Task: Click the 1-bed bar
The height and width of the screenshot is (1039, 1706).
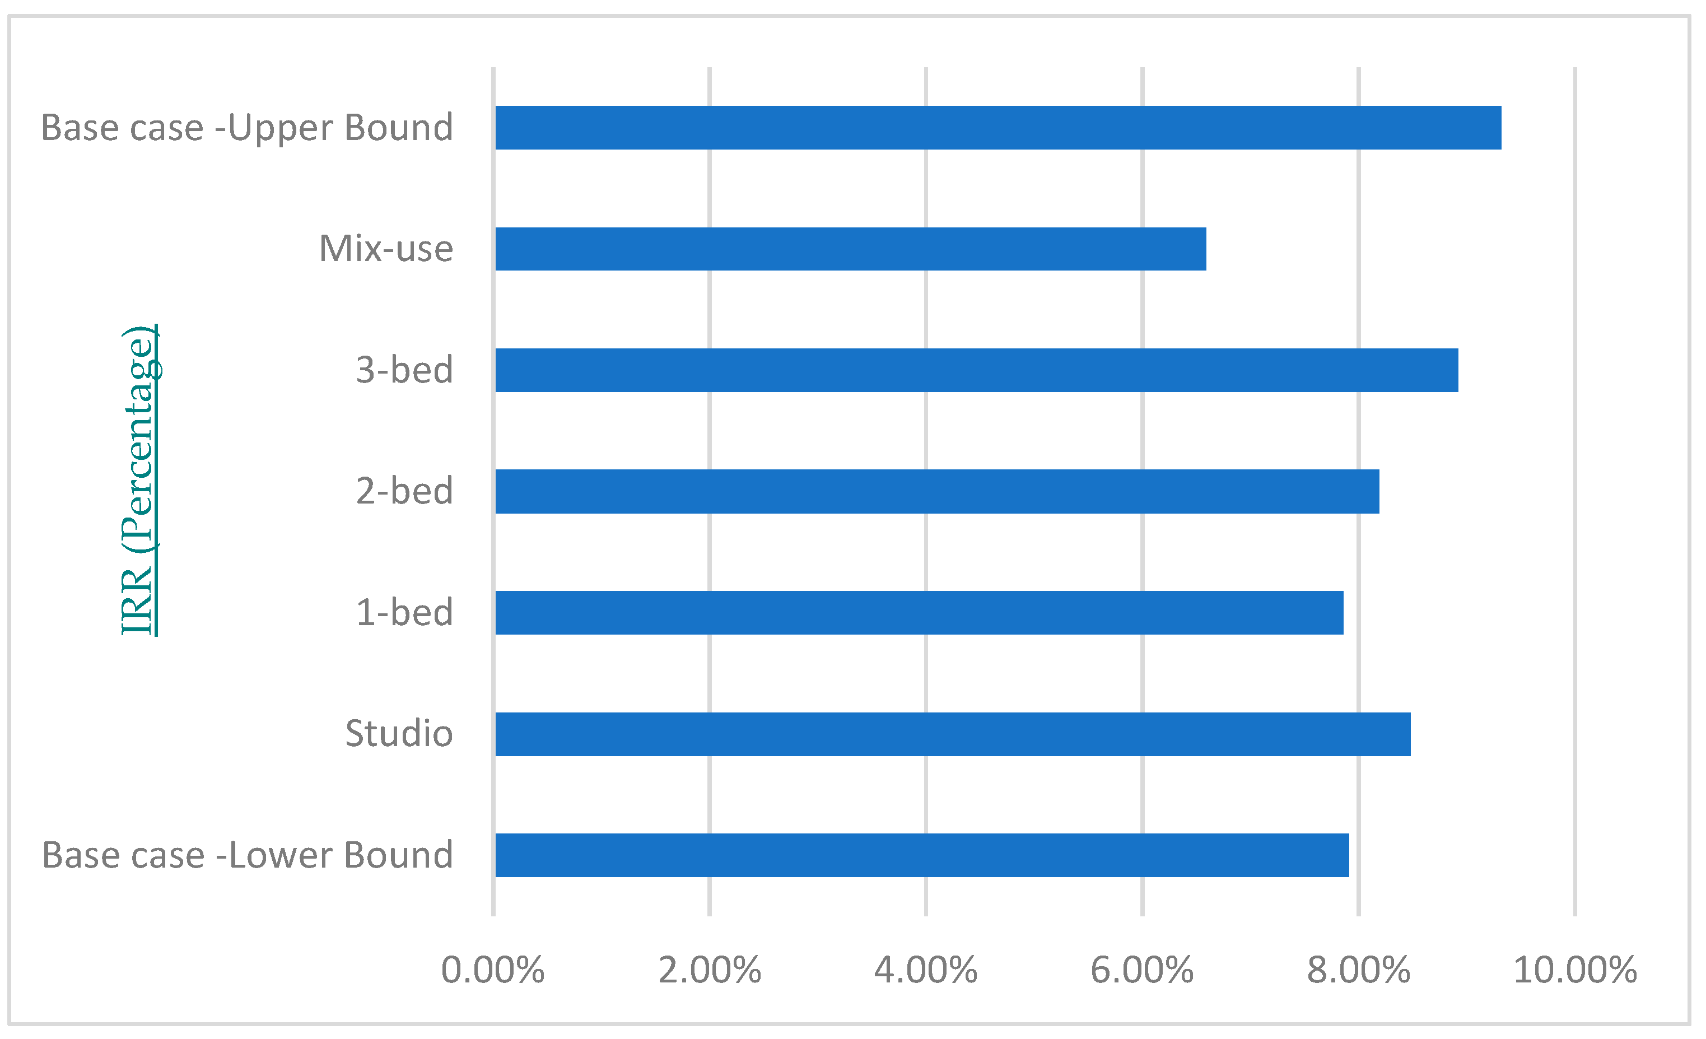Action: [x=919, y=613]
